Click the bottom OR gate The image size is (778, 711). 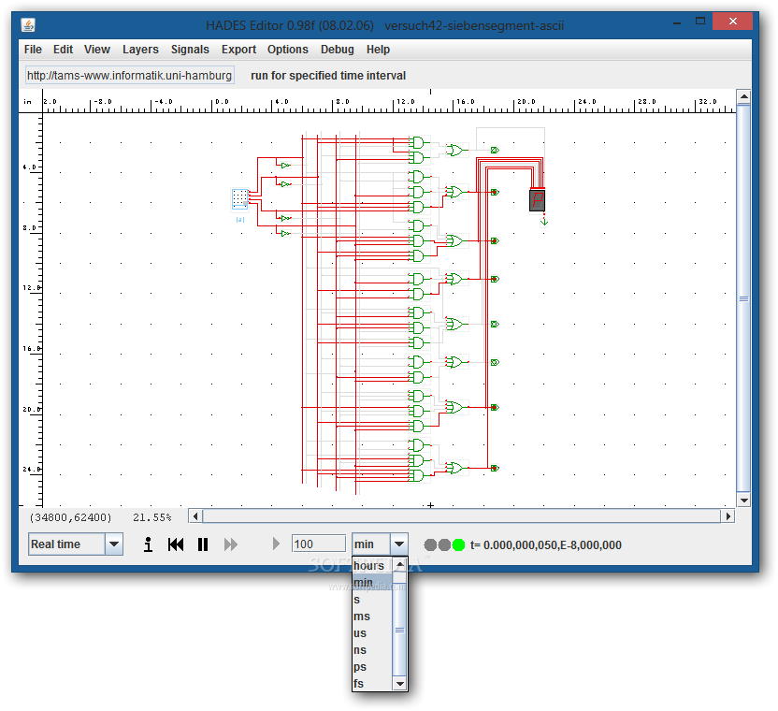455,468
